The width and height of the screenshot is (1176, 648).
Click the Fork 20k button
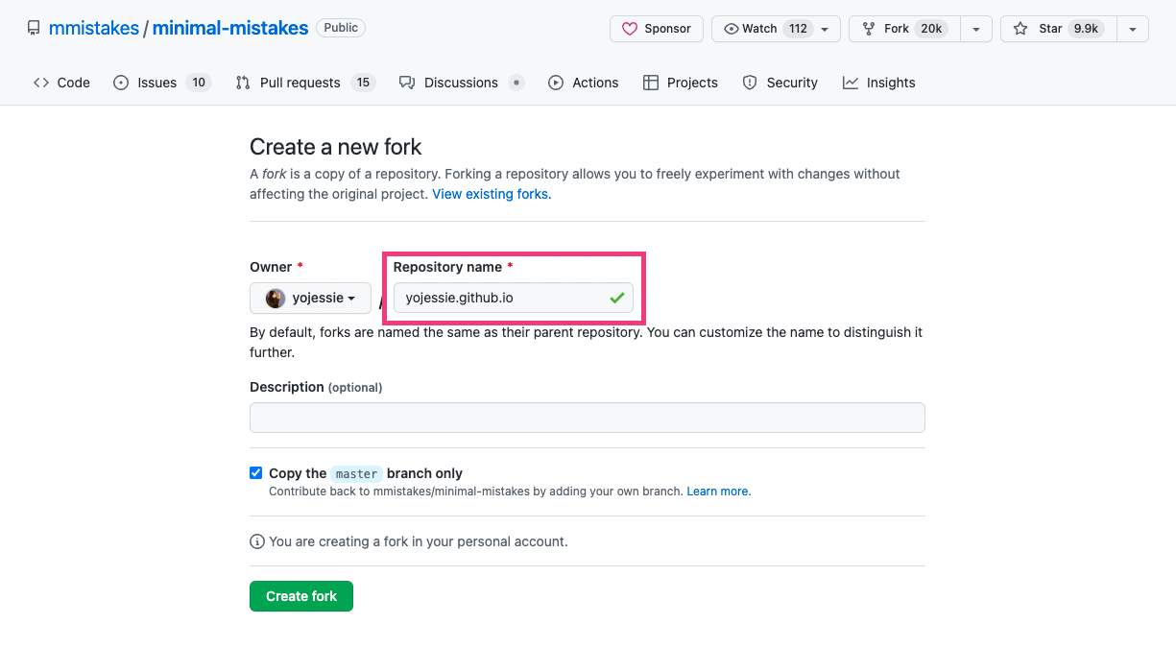pyautogui.click(x=904, y=29)
